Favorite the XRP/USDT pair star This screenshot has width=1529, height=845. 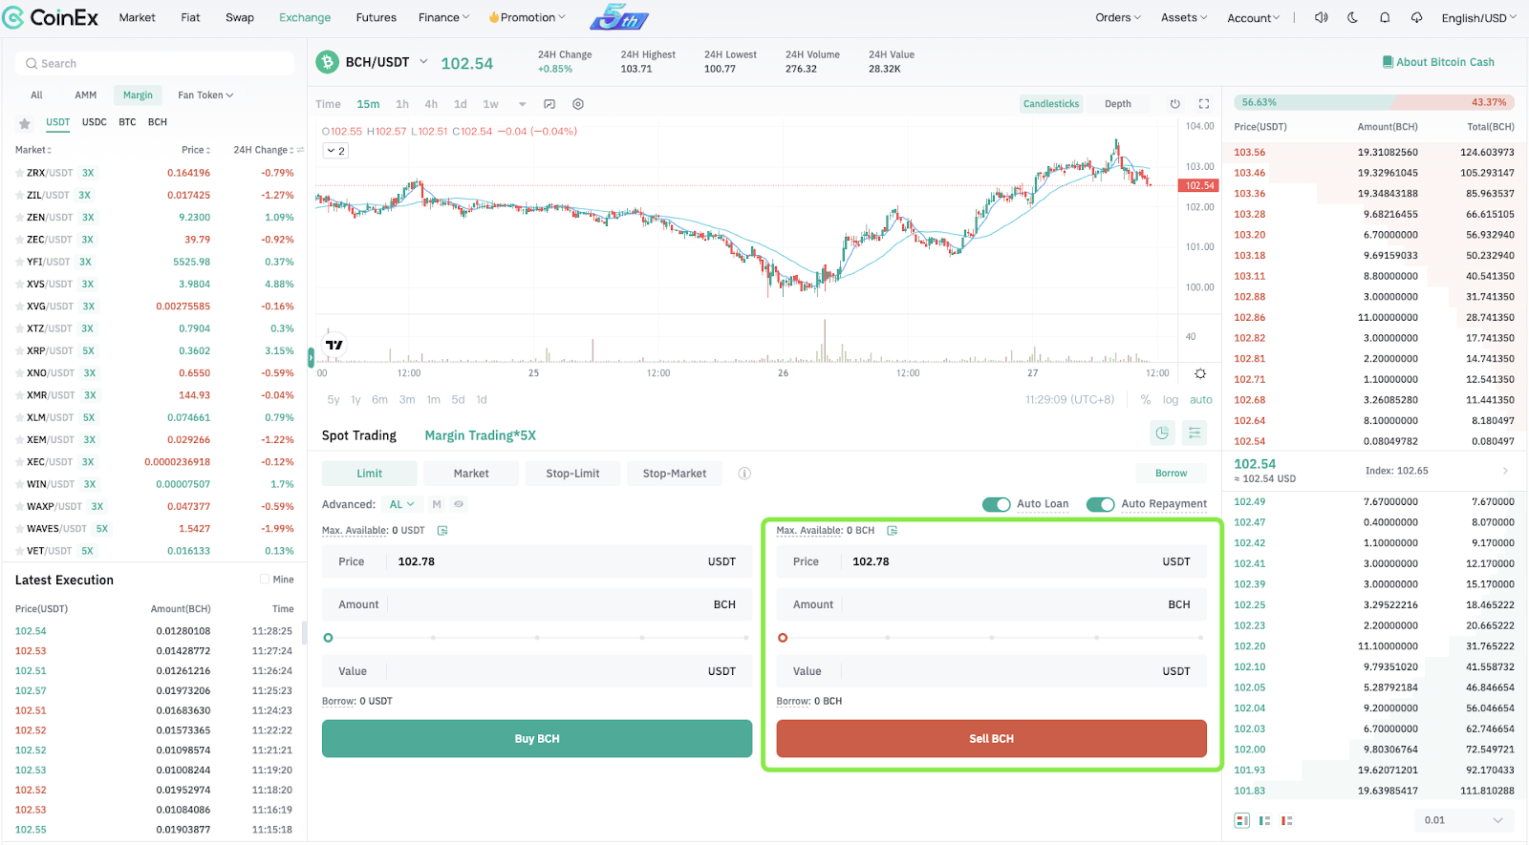19,350
